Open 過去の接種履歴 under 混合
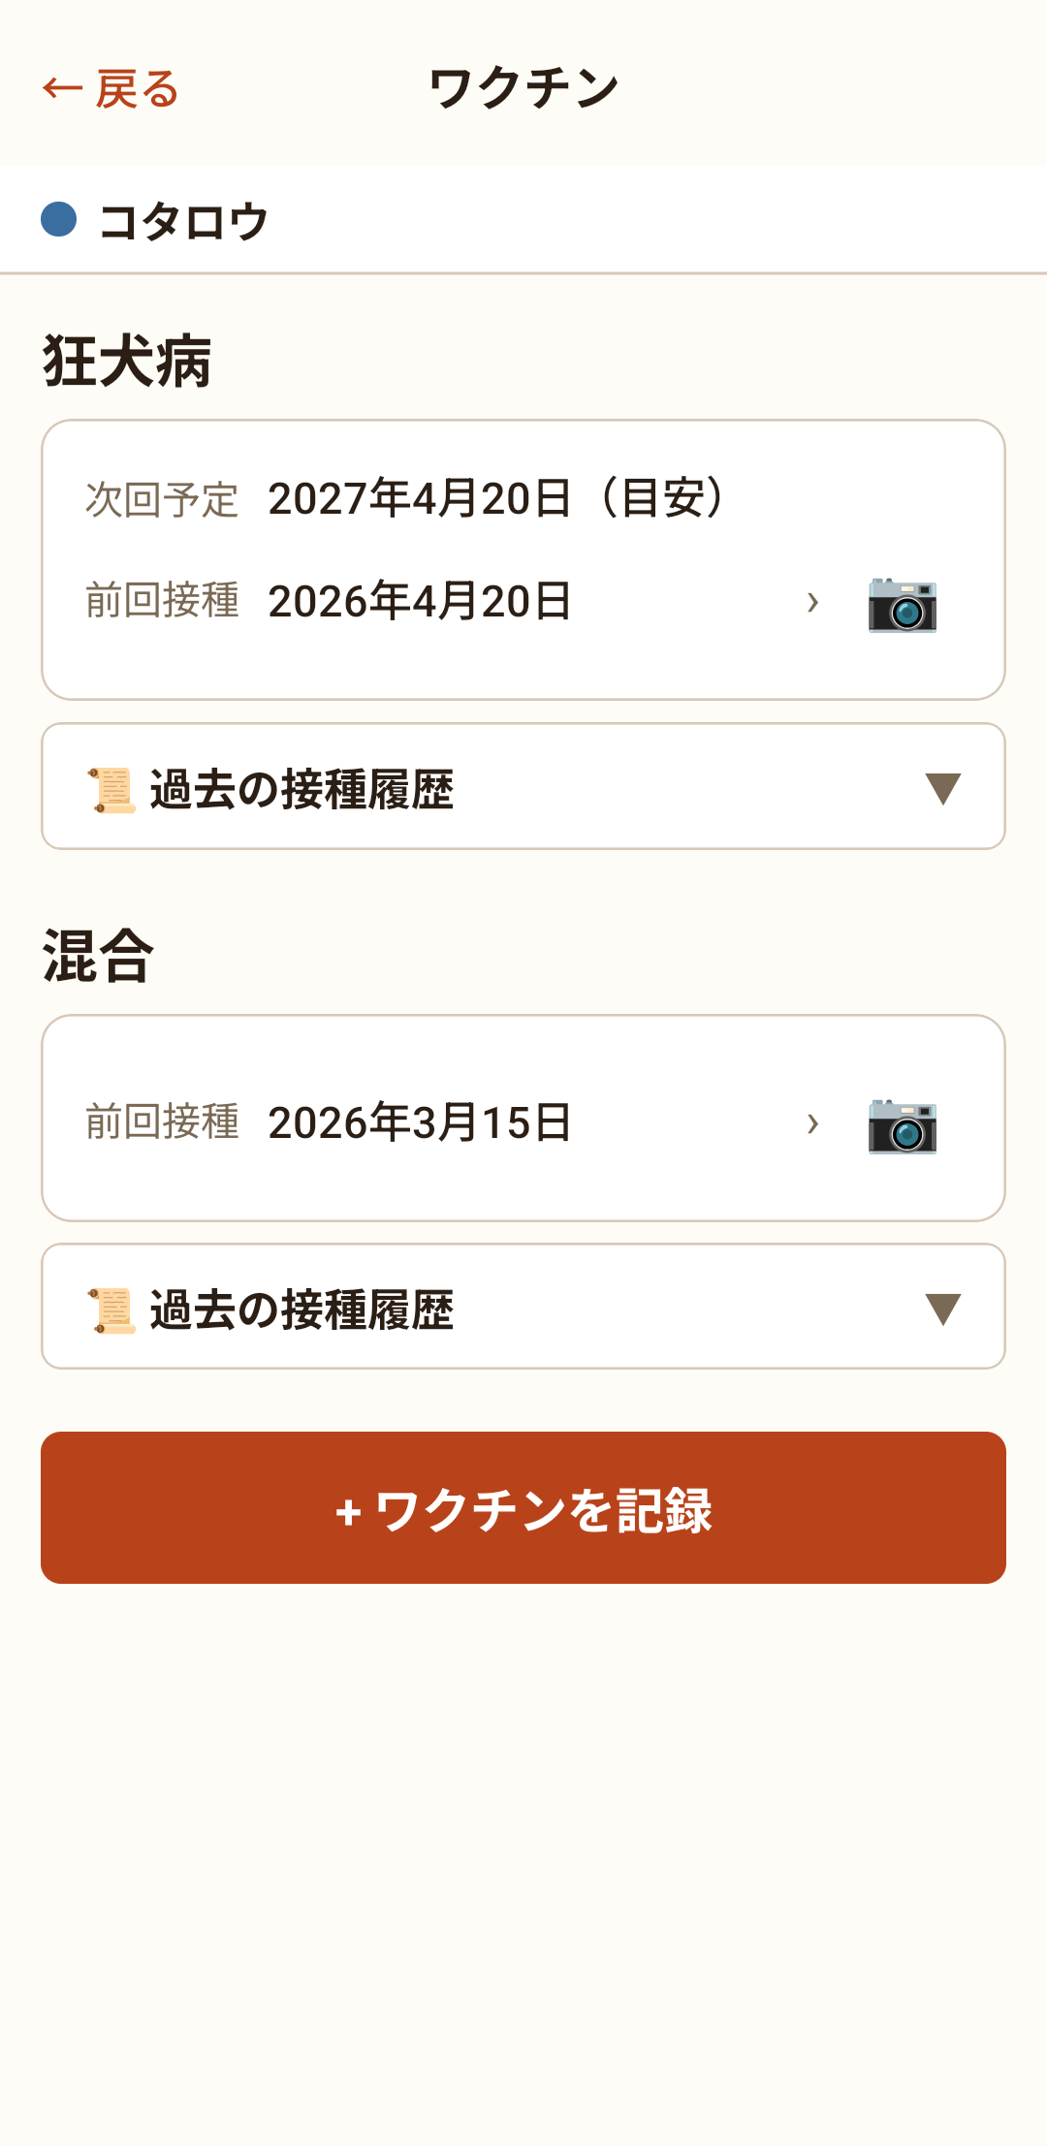The width and height of the screenshot is (1047, 2146). tap(523, 1306)
